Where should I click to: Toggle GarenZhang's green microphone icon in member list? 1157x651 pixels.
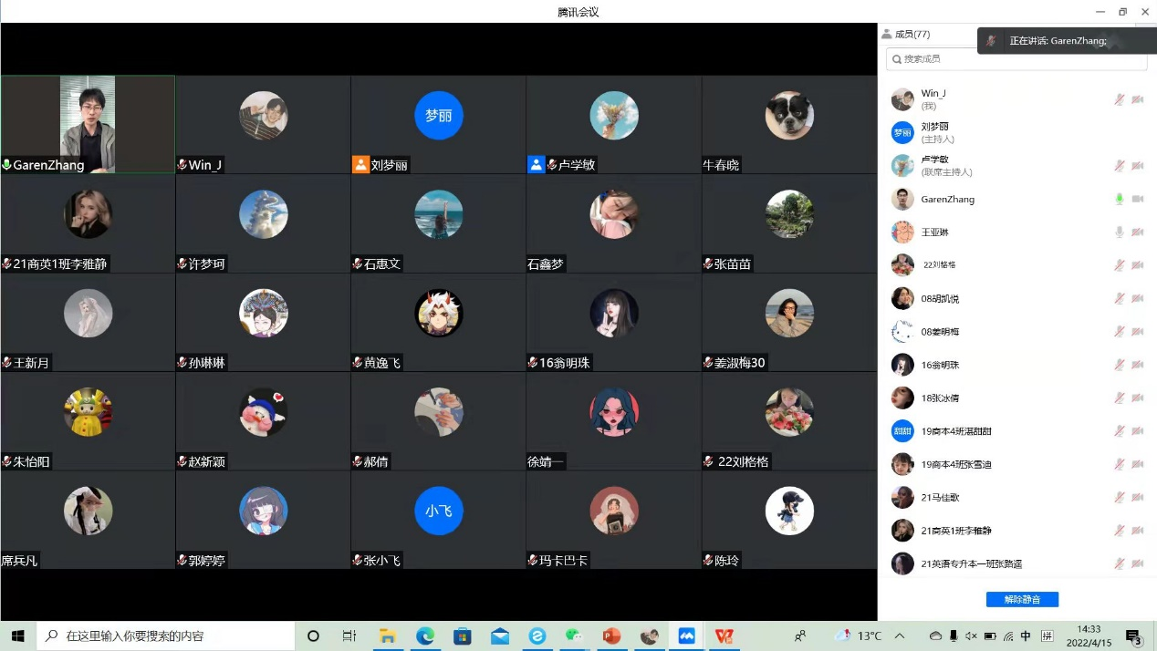click(x=1119, y=199)
